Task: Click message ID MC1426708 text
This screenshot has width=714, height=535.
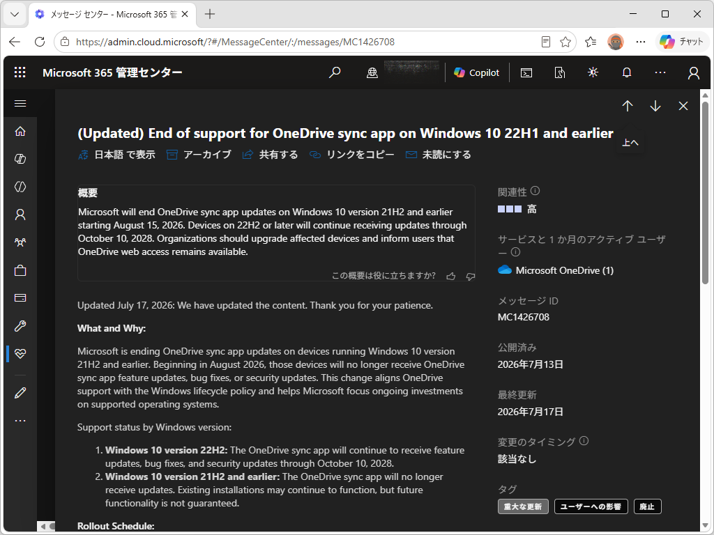Action: tap(523, 317)
